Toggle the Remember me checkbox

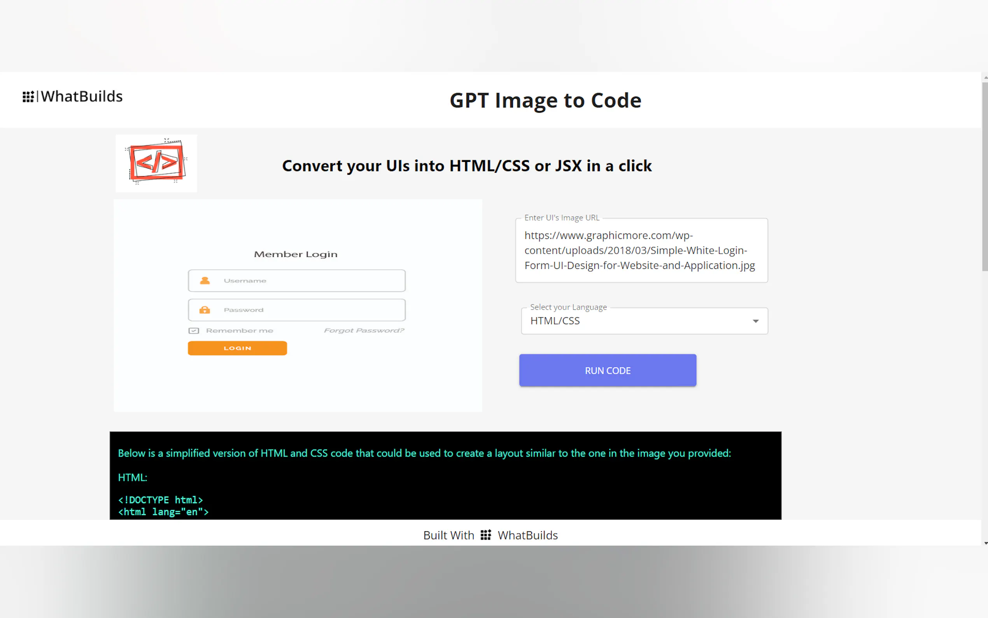tap(194, 331)
